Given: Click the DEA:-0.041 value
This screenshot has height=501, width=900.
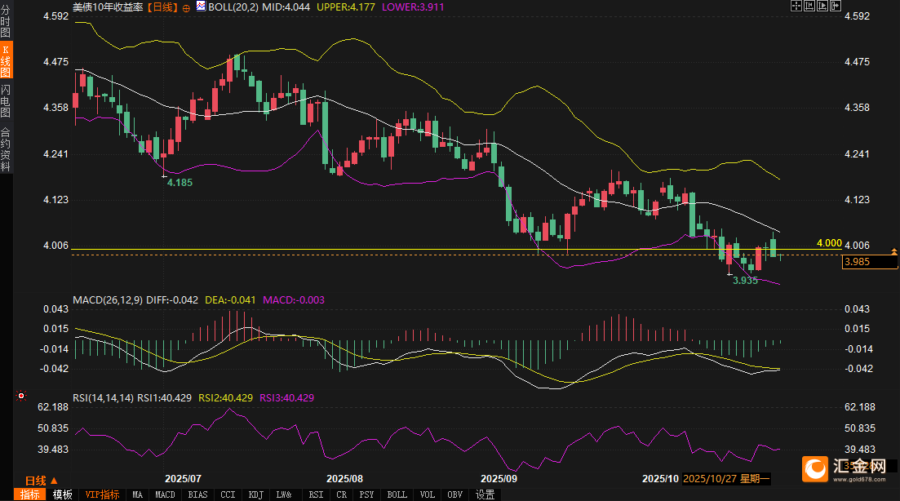Looking at the screenshot, I should pyautogui.click(x=230, y=300).
